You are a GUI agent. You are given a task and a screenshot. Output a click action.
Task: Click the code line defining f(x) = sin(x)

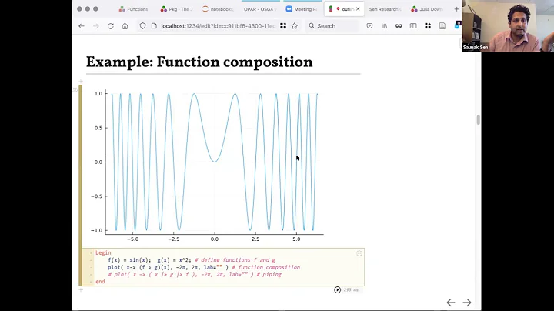192,260
